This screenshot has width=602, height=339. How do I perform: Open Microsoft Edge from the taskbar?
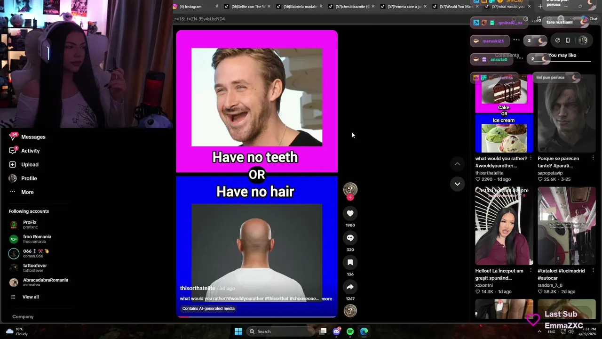(364, 331)
